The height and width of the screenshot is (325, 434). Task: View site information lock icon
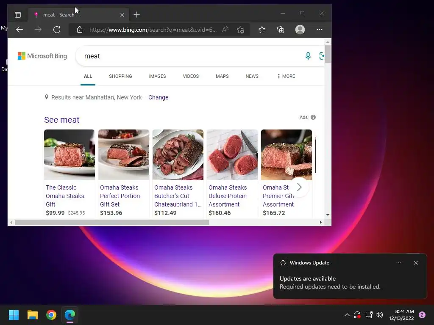(x=79, y=30)
